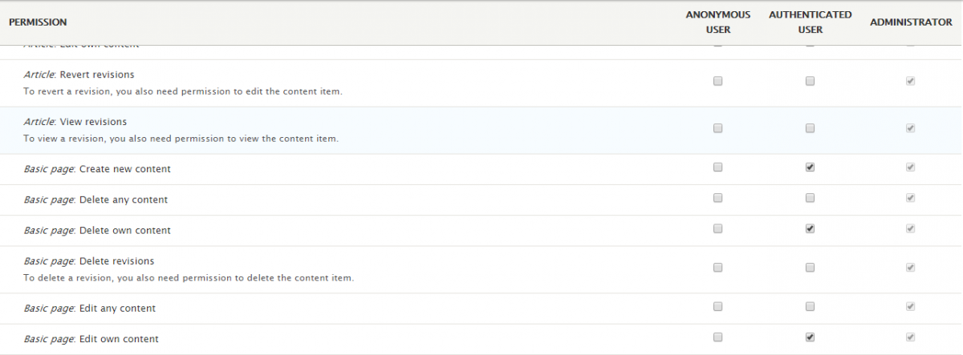This screenshot has height=355, width=963.
Task: Enable Article Revert revisions for Anonymous user
Action: (x=718, y=81)
